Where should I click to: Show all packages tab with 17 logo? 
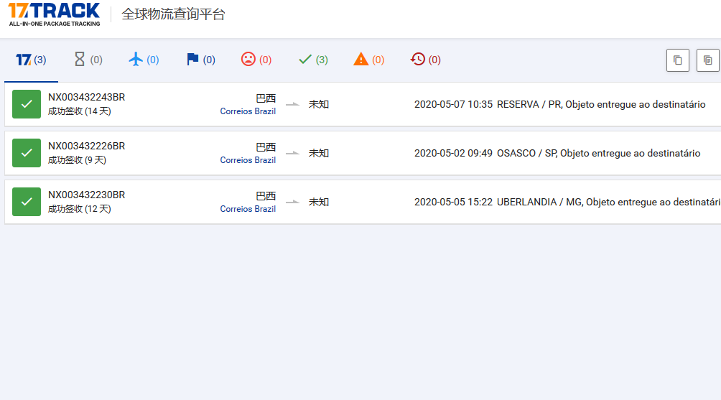coord(31,60)
